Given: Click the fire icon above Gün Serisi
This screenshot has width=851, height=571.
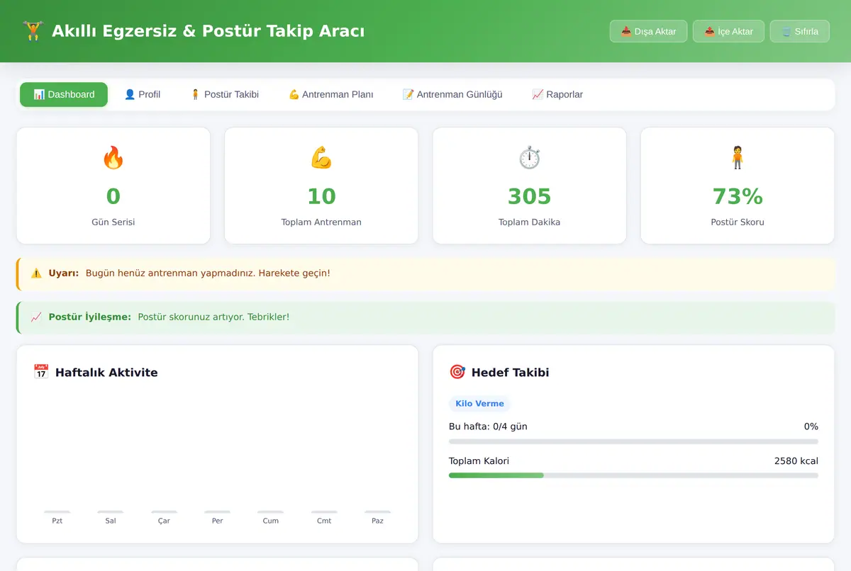Looking at the screenshot, I should (x=113, y=157).
